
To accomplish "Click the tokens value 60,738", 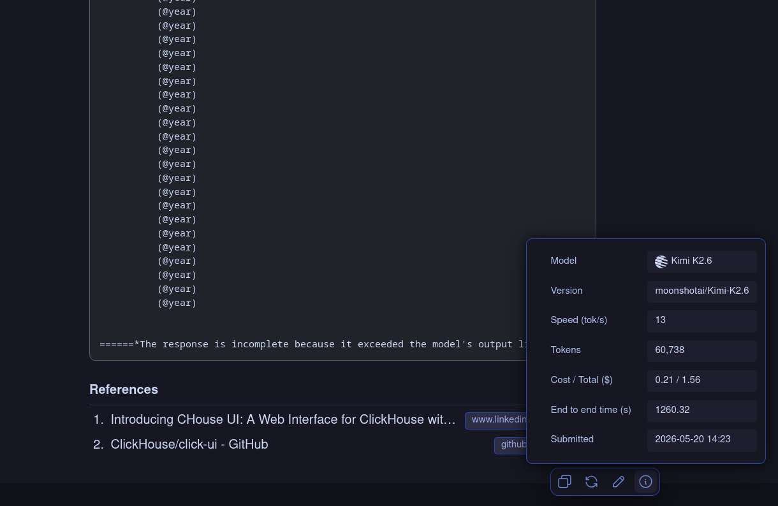I will pyautogui.click(x=701, y=351).
